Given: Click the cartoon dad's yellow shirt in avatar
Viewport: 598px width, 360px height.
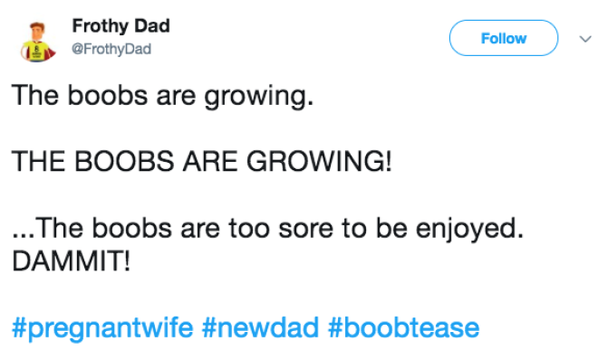Looking at the screenshot, I should (x=35, y=52).
